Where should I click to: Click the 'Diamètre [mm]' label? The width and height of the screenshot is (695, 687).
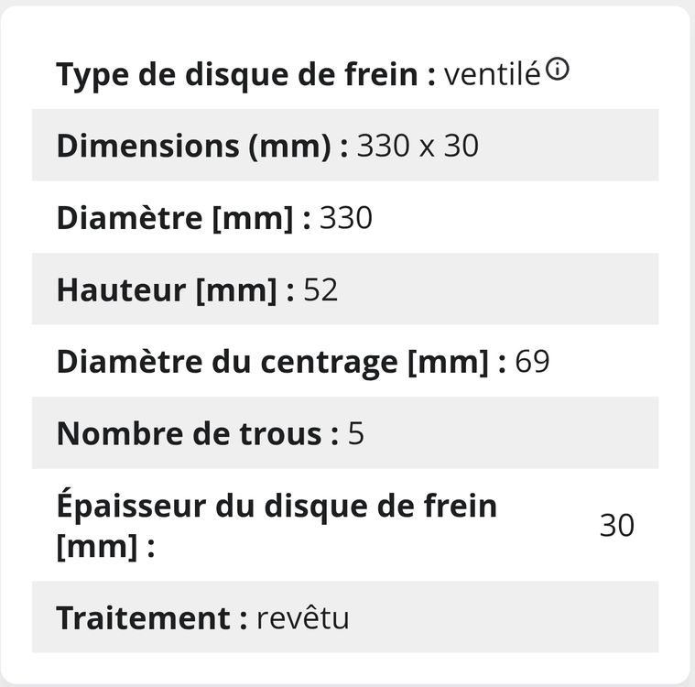pos(183,218)
